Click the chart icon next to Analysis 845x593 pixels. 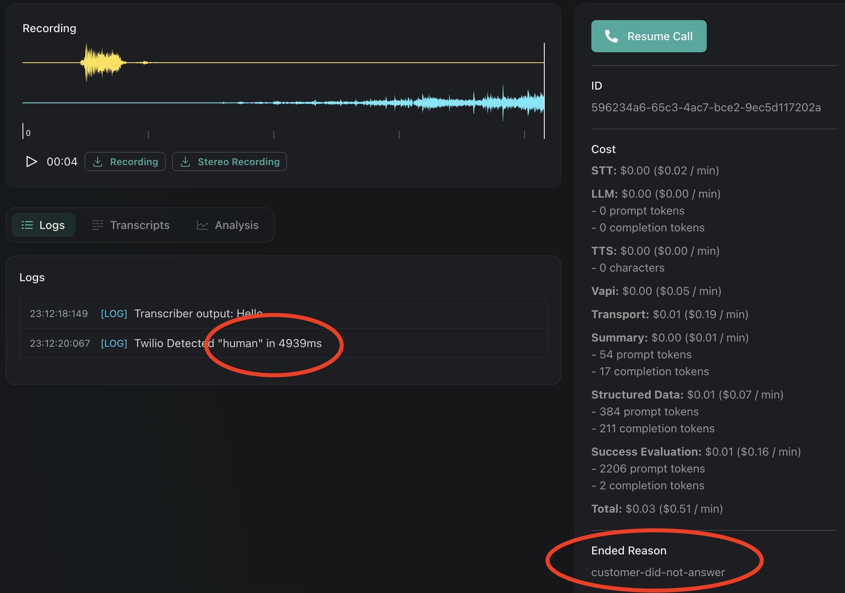[203, 225]
